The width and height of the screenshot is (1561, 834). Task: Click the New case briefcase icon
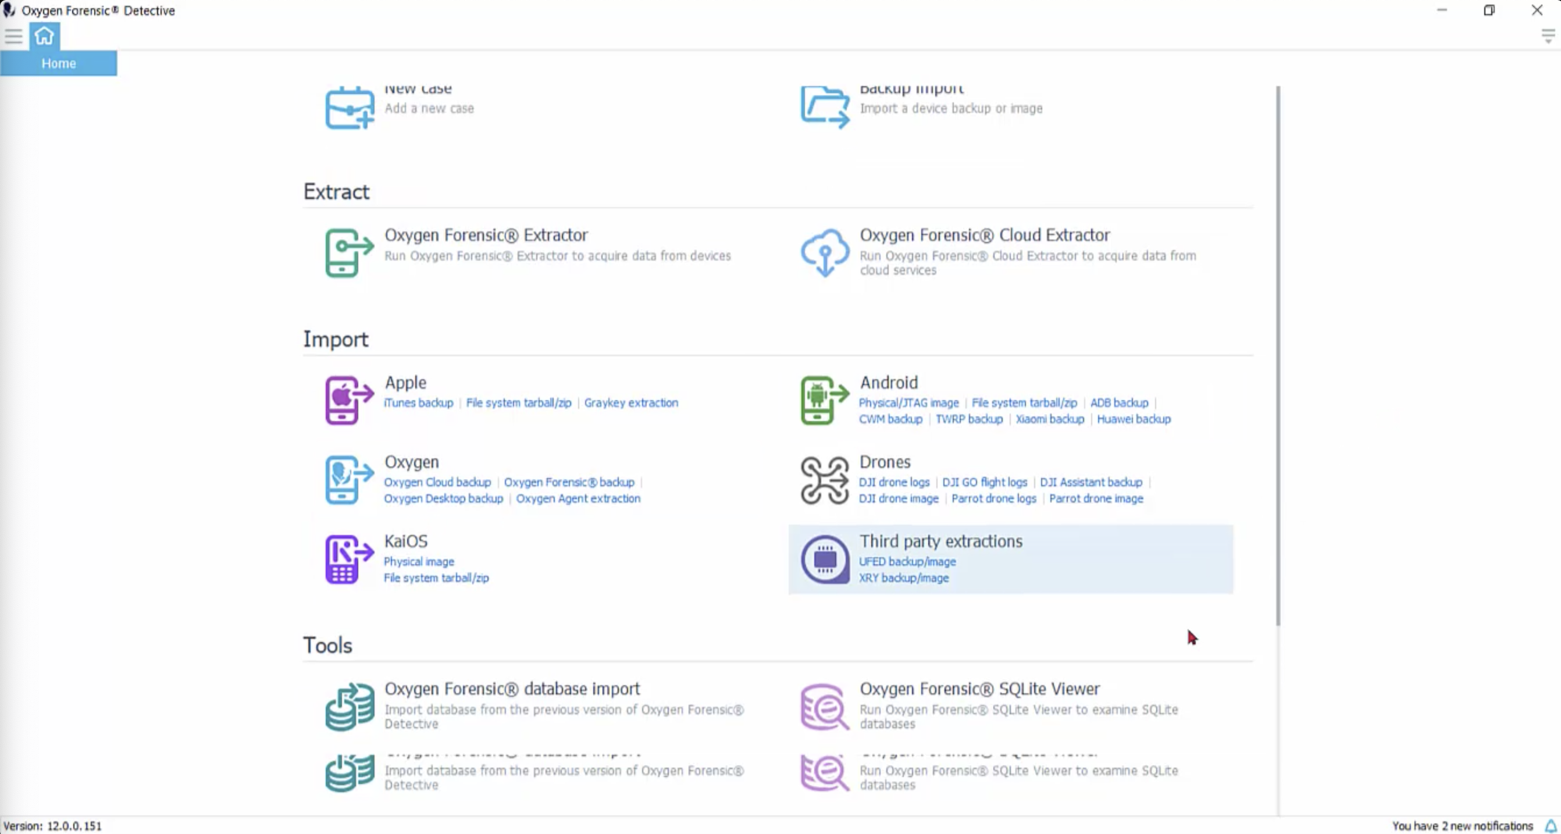tap(350, 107)
